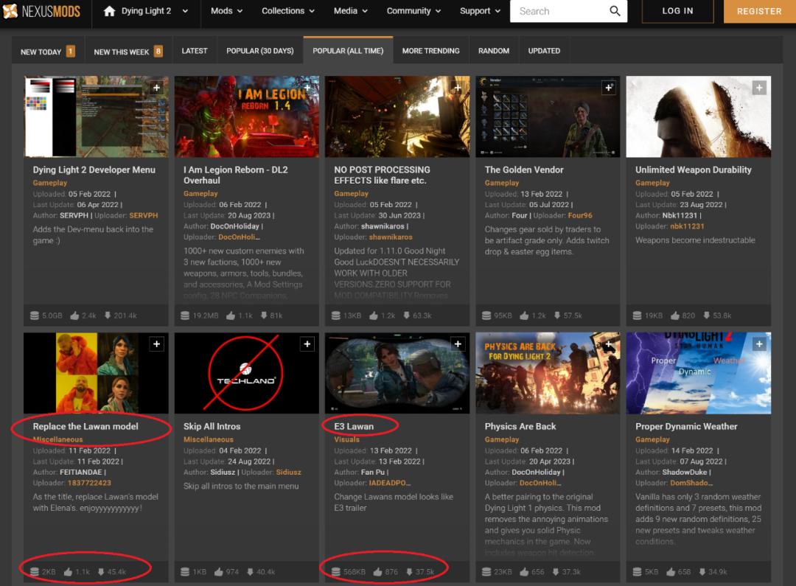
Task: Click the download icon under Unlimited Weapon Durability
Action: coord(707,315)
